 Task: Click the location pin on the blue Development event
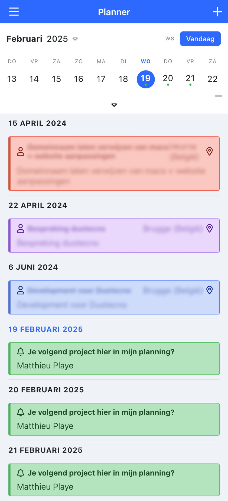click(x=209, y=290)
